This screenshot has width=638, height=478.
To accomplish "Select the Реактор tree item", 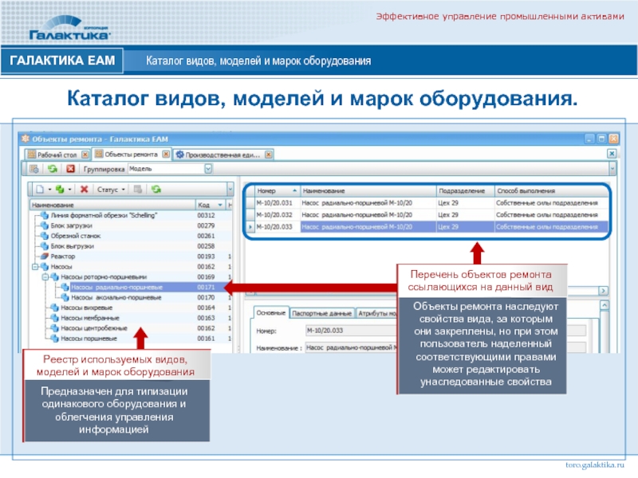I will [x=64, y=257].
